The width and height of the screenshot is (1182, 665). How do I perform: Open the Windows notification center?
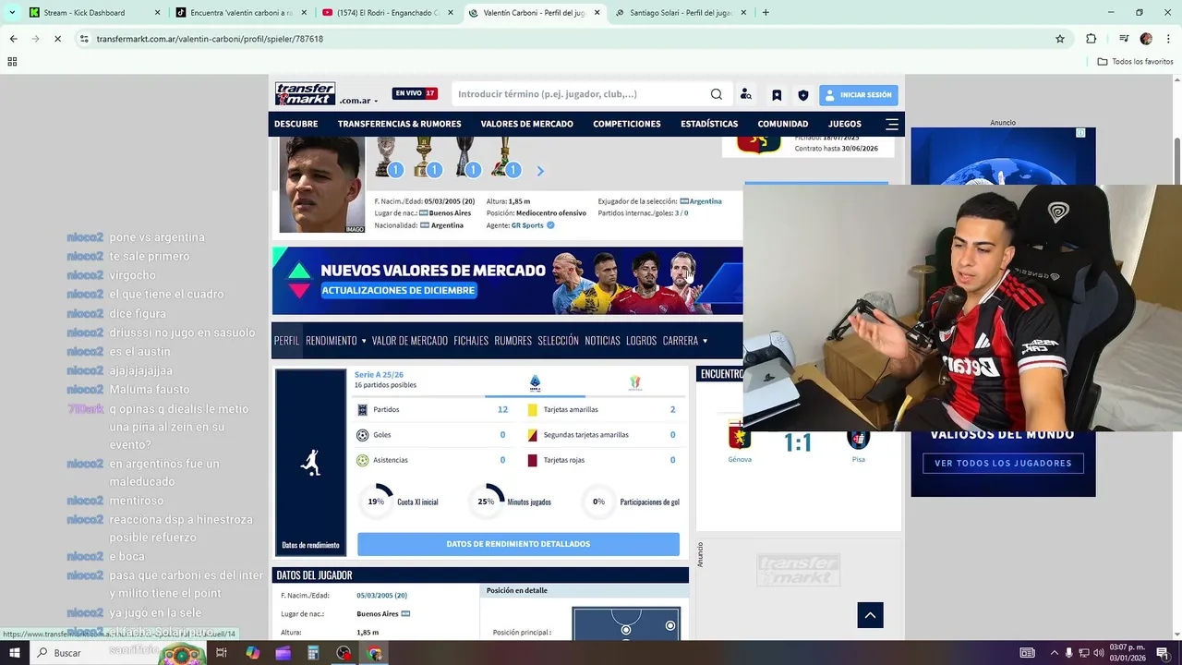click(x=1163, y=653)
